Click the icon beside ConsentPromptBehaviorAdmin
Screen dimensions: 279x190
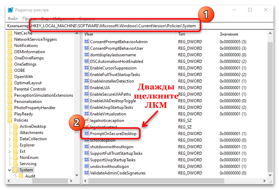[87, 42]
